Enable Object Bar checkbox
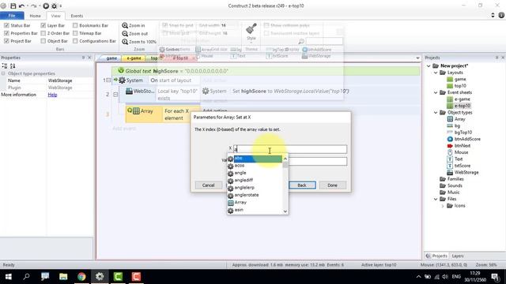This screenshot has height=284, width=506. 43,41
